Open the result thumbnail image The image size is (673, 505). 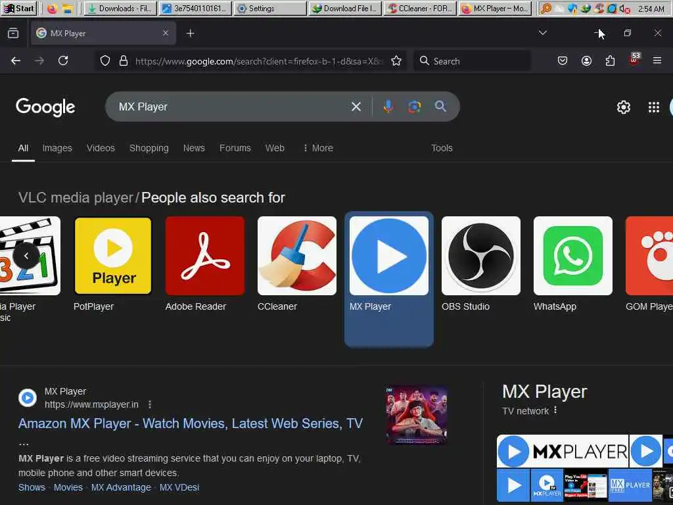click(416, 415)
